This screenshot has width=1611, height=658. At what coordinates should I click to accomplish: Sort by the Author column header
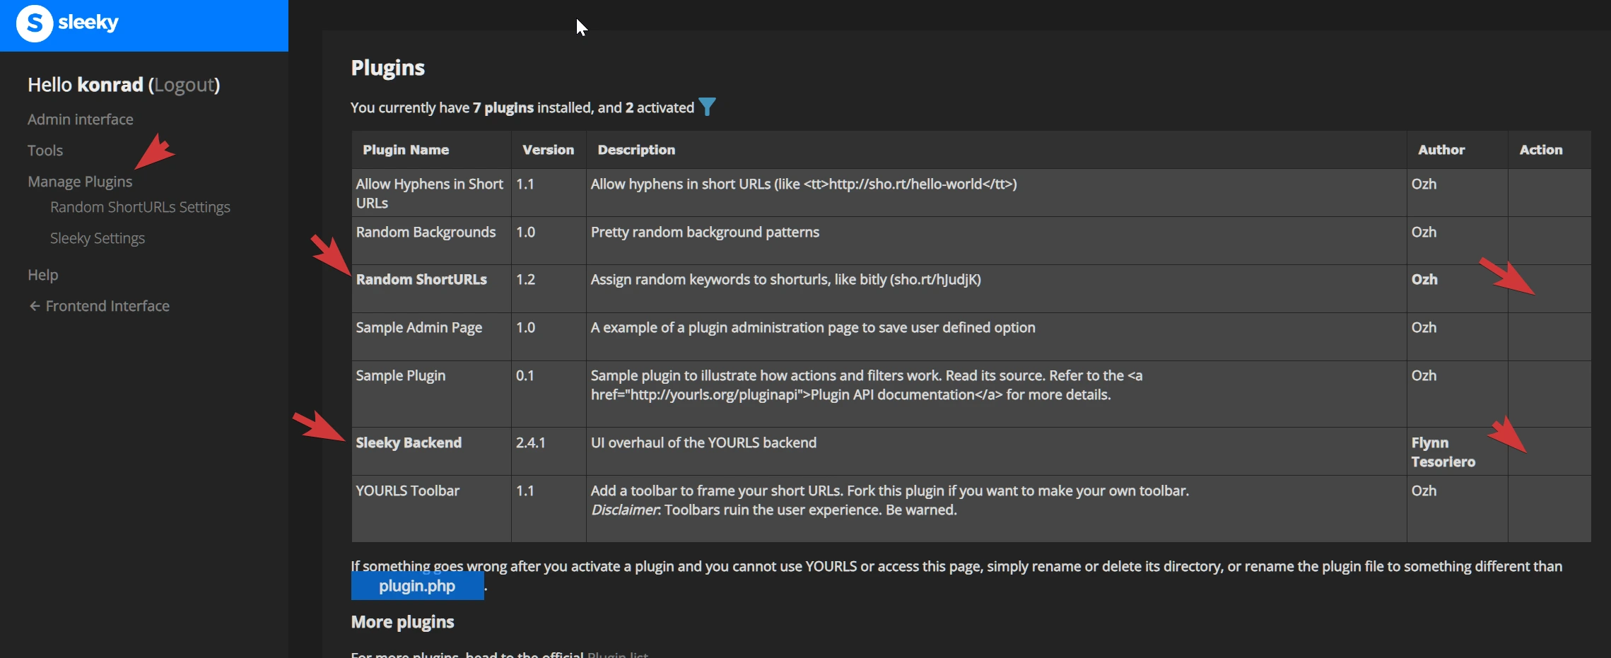pos(1441,150)
